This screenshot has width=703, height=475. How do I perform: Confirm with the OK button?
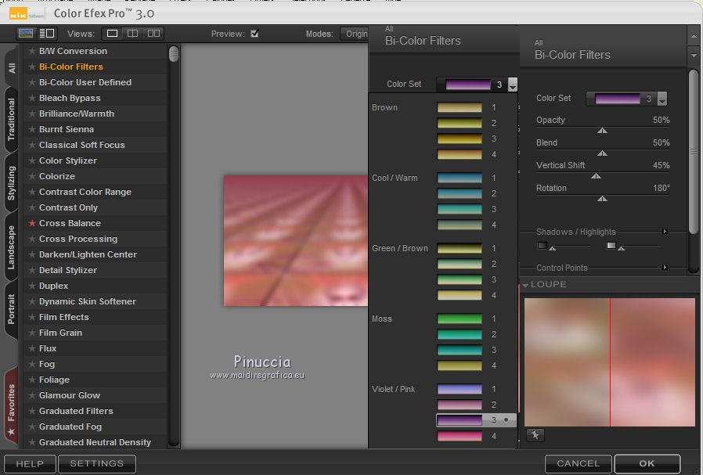(647, 463)
